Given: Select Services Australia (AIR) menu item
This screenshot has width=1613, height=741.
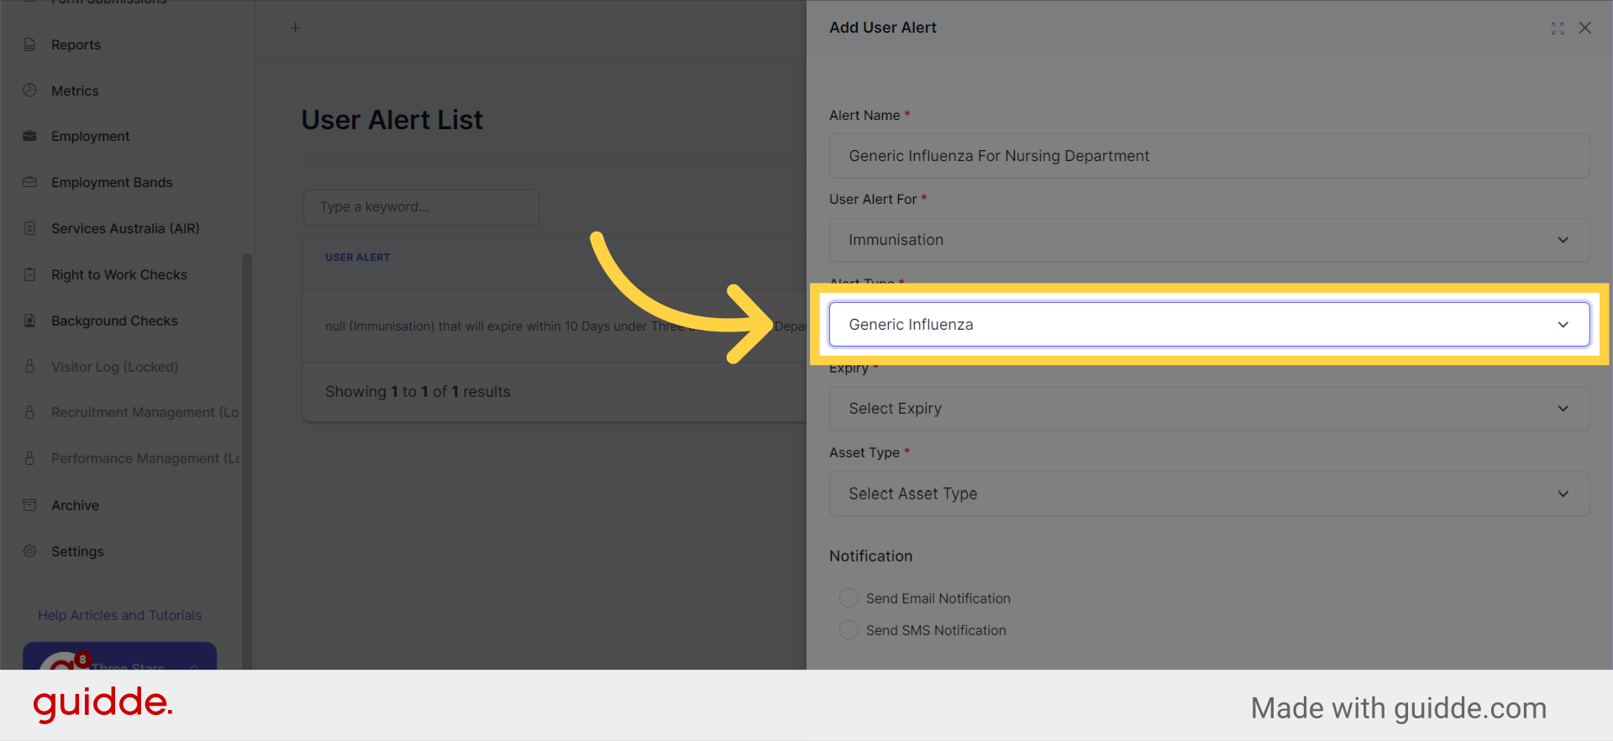Looking at the screenshot, I should (x=125, y=228).
